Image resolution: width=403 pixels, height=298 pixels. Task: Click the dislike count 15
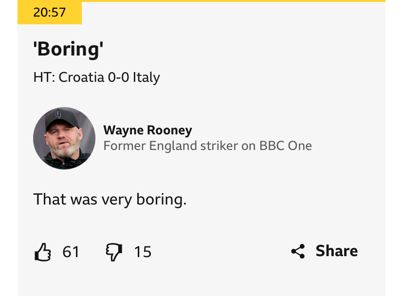tap(143, 252)
